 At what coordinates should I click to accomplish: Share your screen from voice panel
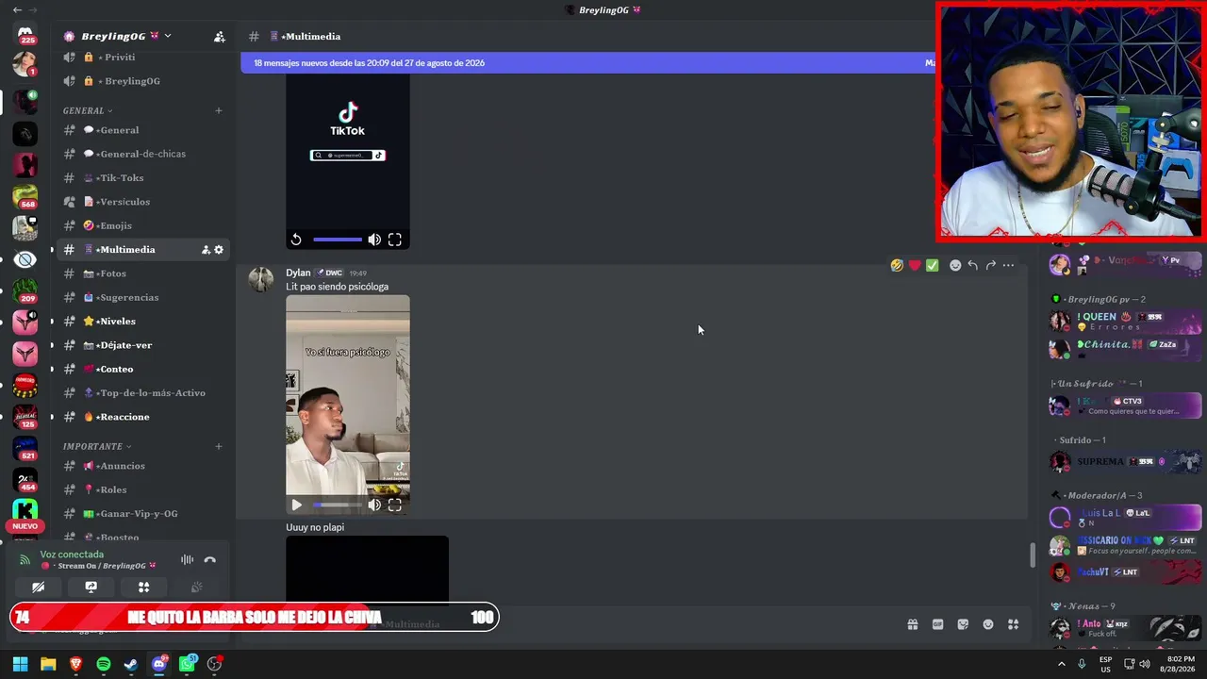click(x=91, y=588)
